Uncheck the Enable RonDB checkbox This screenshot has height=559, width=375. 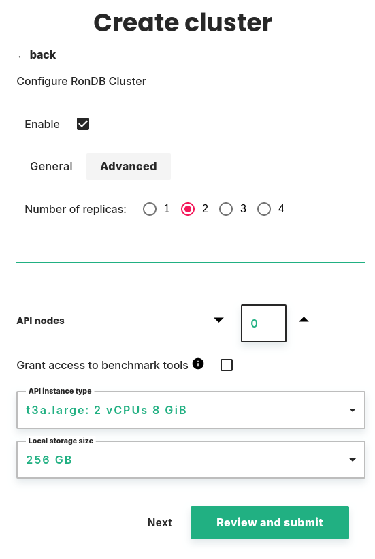(83, 124)
